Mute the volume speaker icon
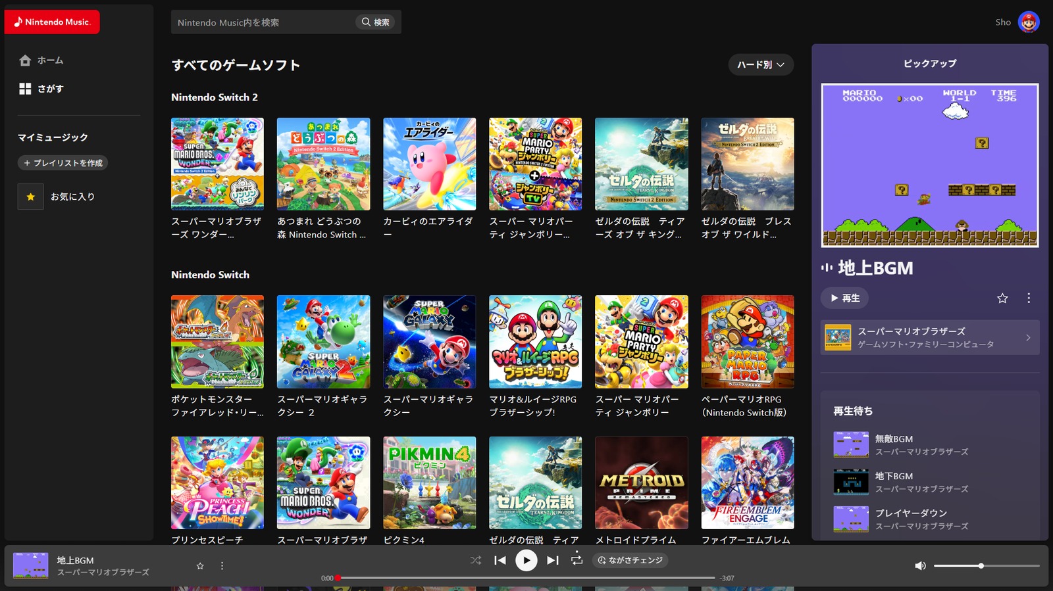Screen dimensions: 1053x591 (920, 566)
